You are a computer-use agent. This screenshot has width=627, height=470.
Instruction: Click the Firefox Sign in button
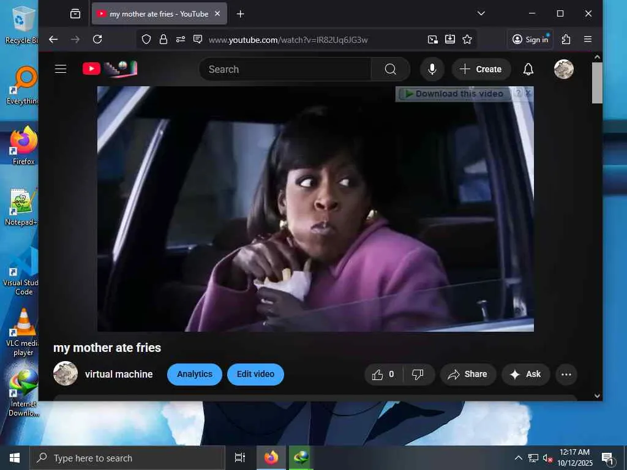pos(530,39)
